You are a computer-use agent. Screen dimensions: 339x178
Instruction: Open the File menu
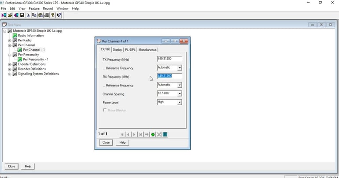[4, 8]
